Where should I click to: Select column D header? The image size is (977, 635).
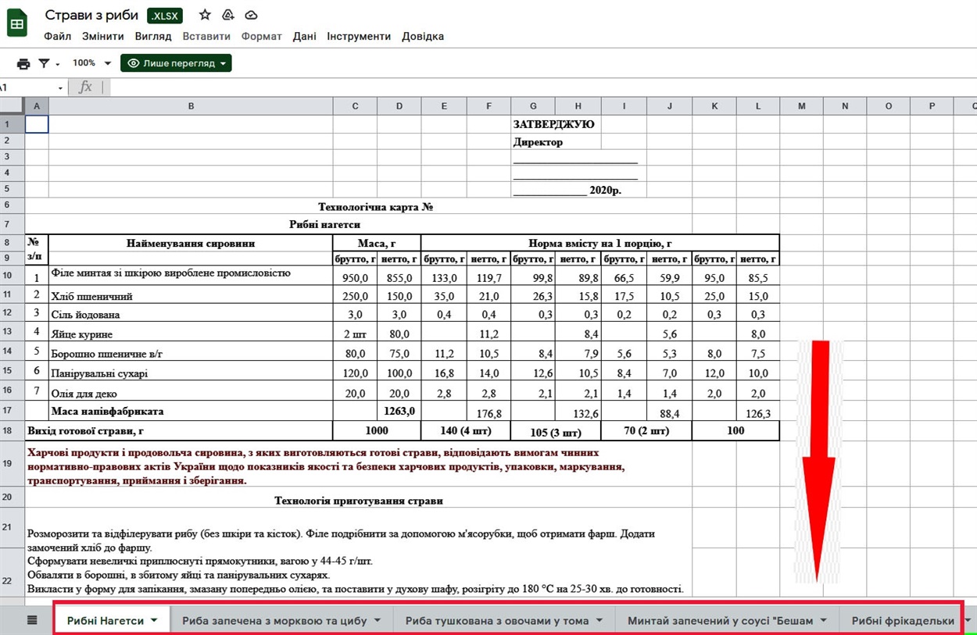click(399, 106)
